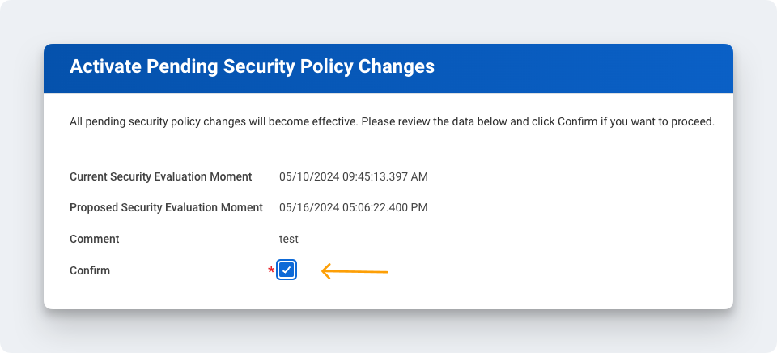The height and width of the screenshot is (353, 777).
Task: Click the Confirm field label
Action: [x=90, y=270]
